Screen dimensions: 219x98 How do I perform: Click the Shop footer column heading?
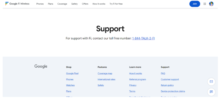point(69,67)
